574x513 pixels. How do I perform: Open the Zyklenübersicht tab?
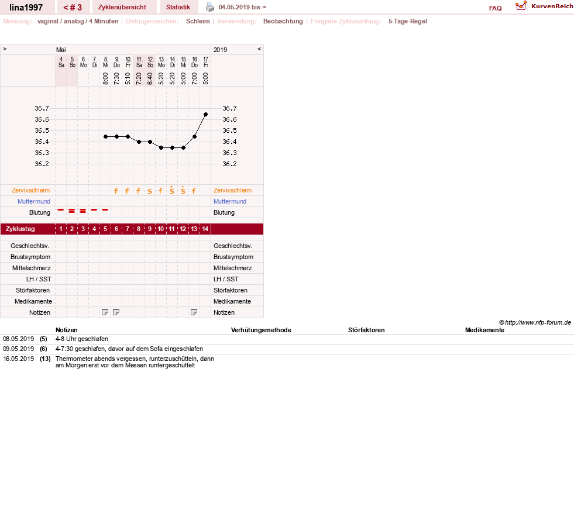tap(122, 8)
